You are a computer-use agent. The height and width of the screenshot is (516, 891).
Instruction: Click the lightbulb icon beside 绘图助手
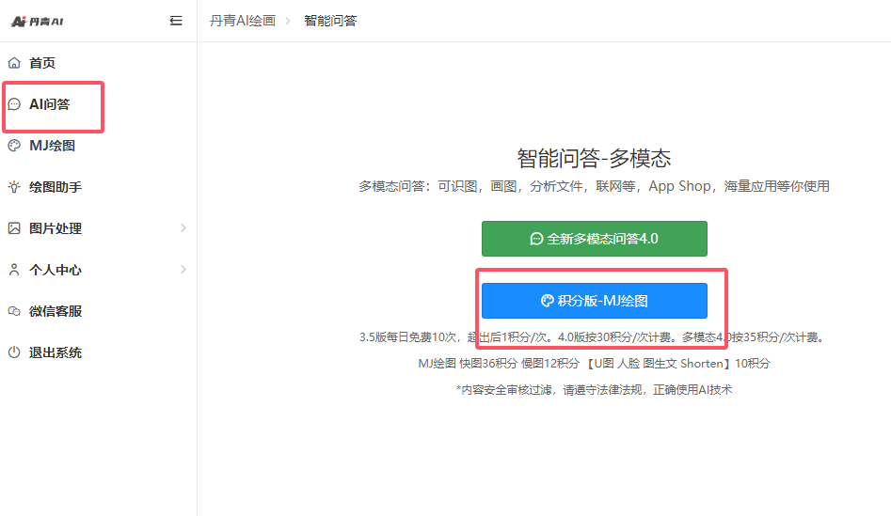click(x=14, y=187)
